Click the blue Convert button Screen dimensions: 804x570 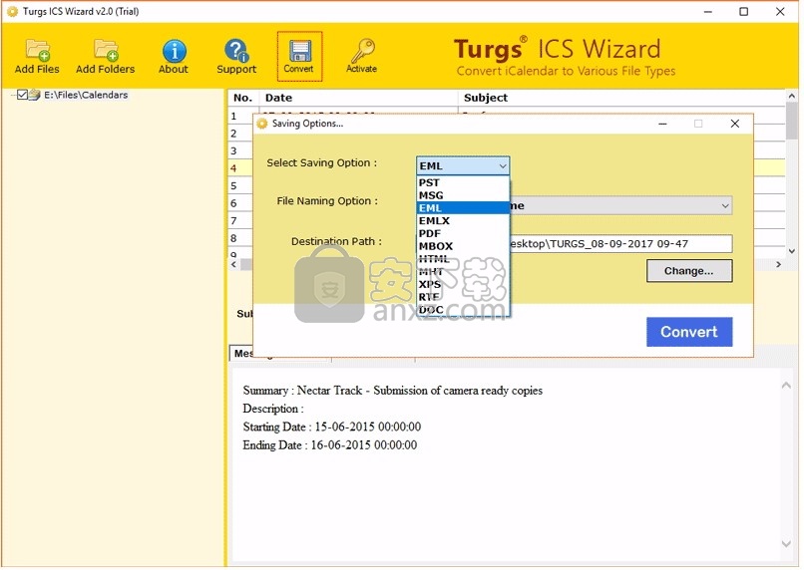[x=689, y=332]
